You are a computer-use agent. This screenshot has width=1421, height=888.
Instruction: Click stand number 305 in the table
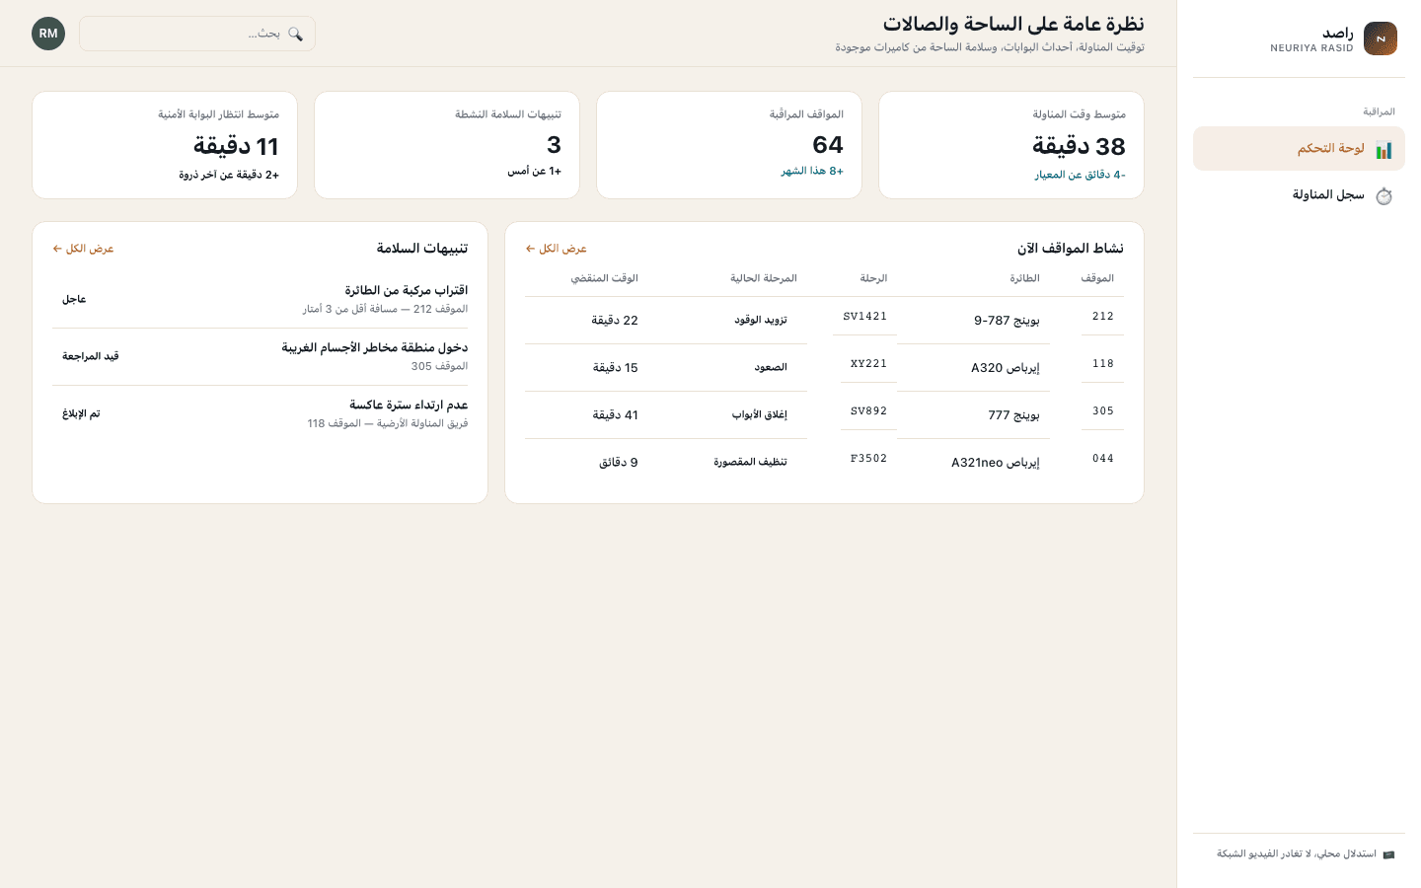coord(1103,411)
